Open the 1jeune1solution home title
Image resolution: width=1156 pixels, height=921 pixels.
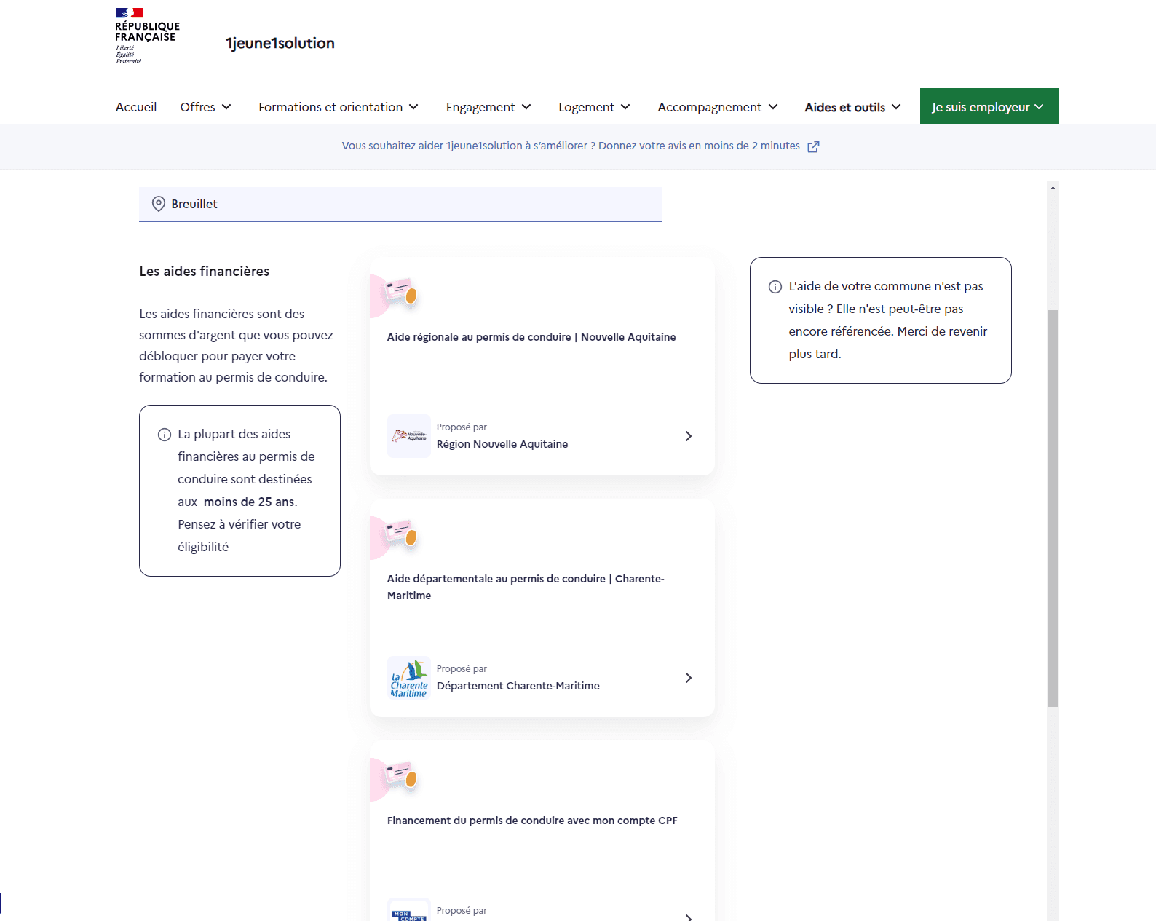(x=280, y=43)
